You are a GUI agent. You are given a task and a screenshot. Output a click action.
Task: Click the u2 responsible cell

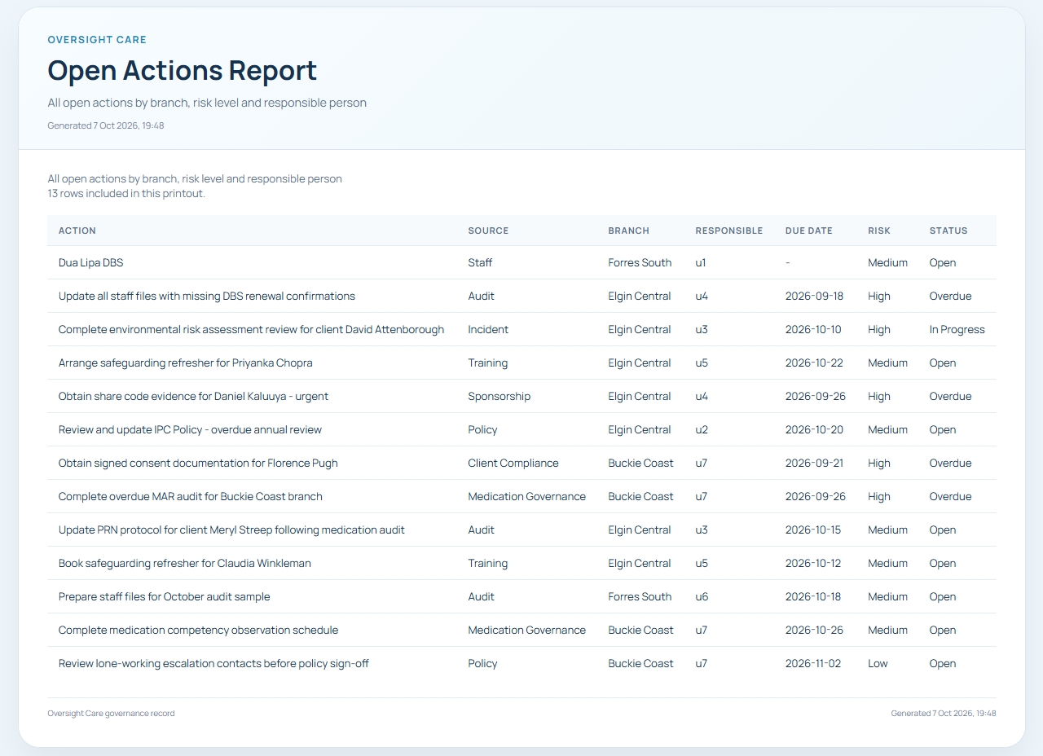coord(702,429)
